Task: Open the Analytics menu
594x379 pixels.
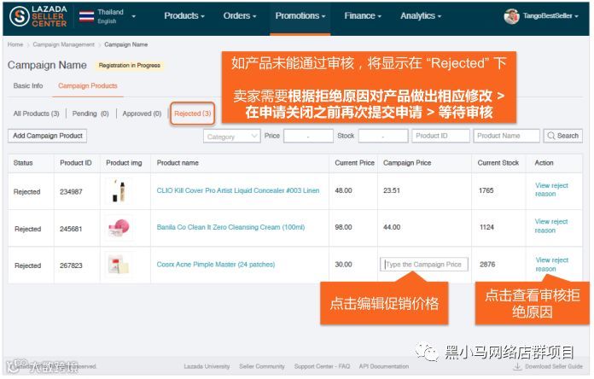Action: [x=421, y=16]
